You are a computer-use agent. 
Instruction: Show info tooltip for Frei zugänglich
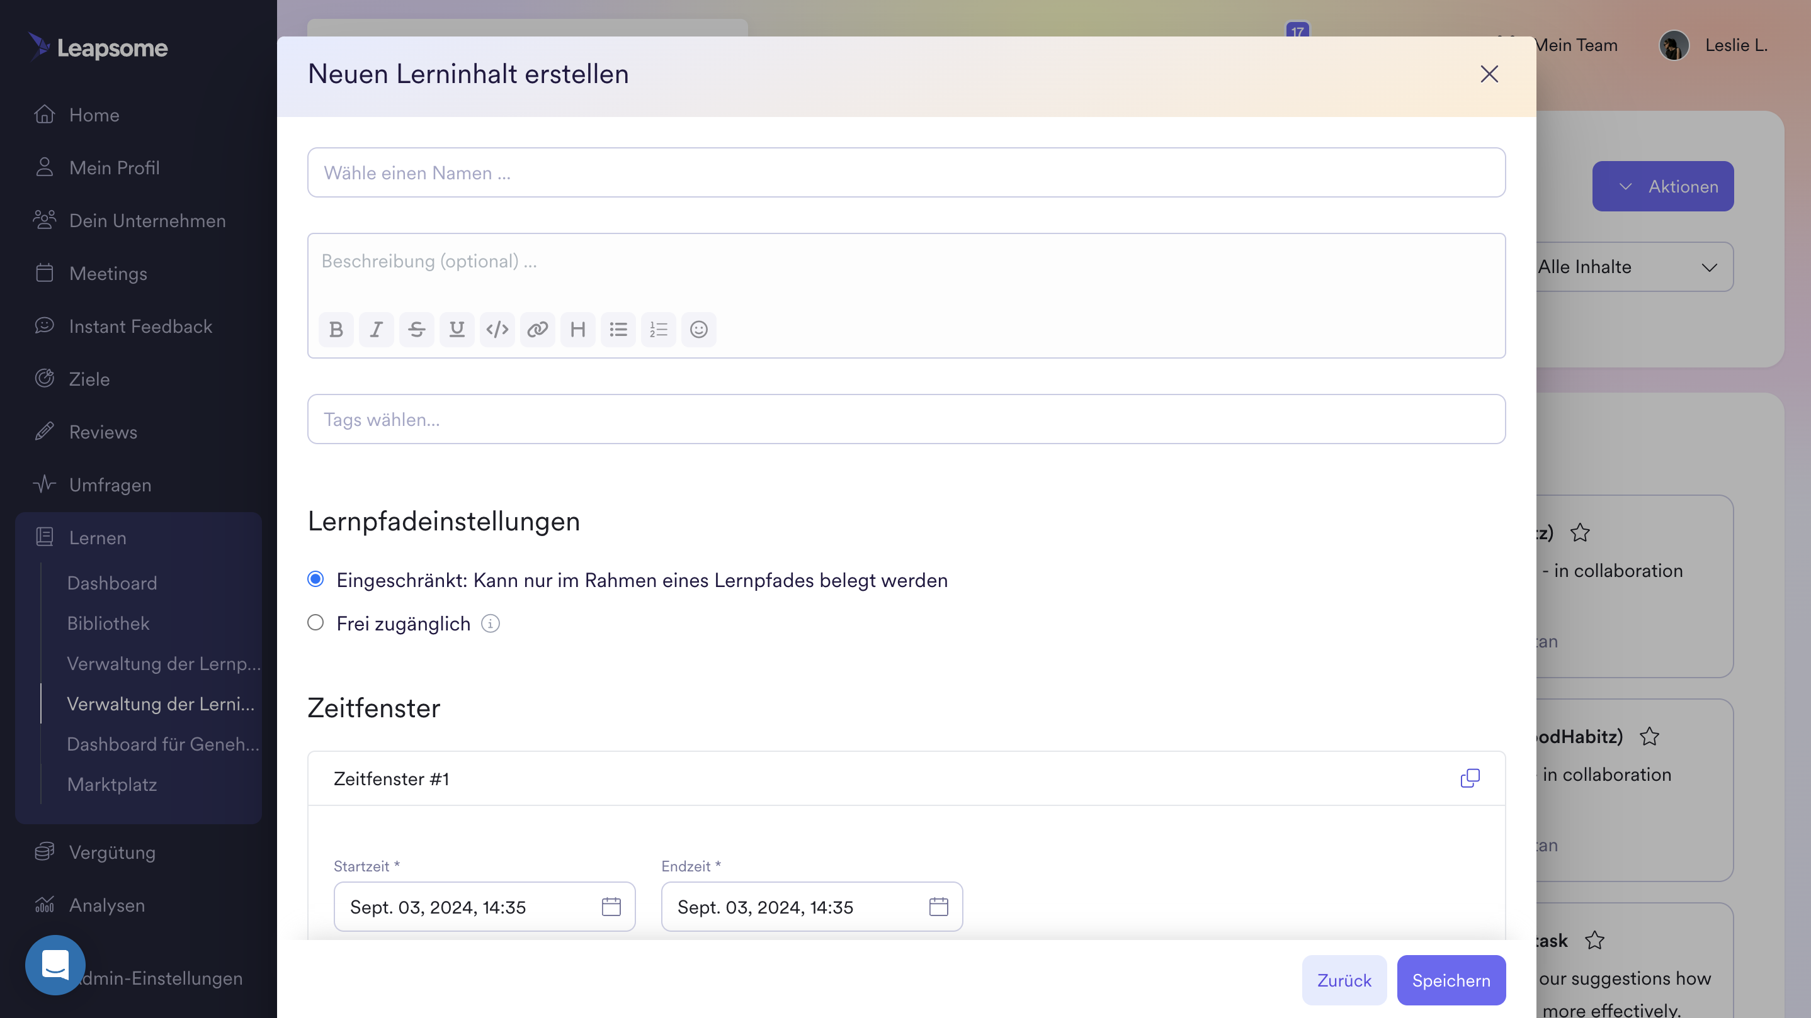(x=490, y=624)
